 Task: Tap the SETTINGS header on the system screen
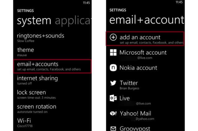pyautogui.click(x=25, y=11)
